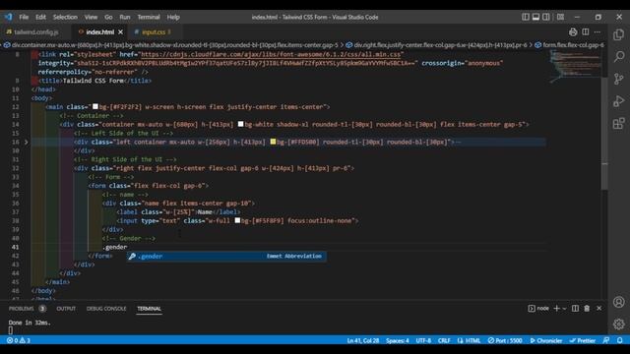The image size is (630, 354).
Task: Open the Terminal menu
Action: (149, 17)
